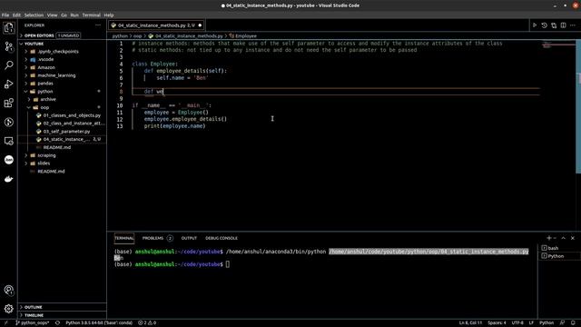Screen dimensions: 581x327
Task: Close the terminal panel
Action: (573, 238)
